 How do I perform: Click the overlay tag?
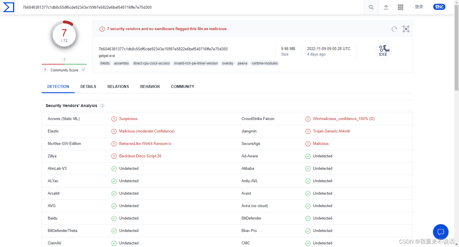point(228,63)
